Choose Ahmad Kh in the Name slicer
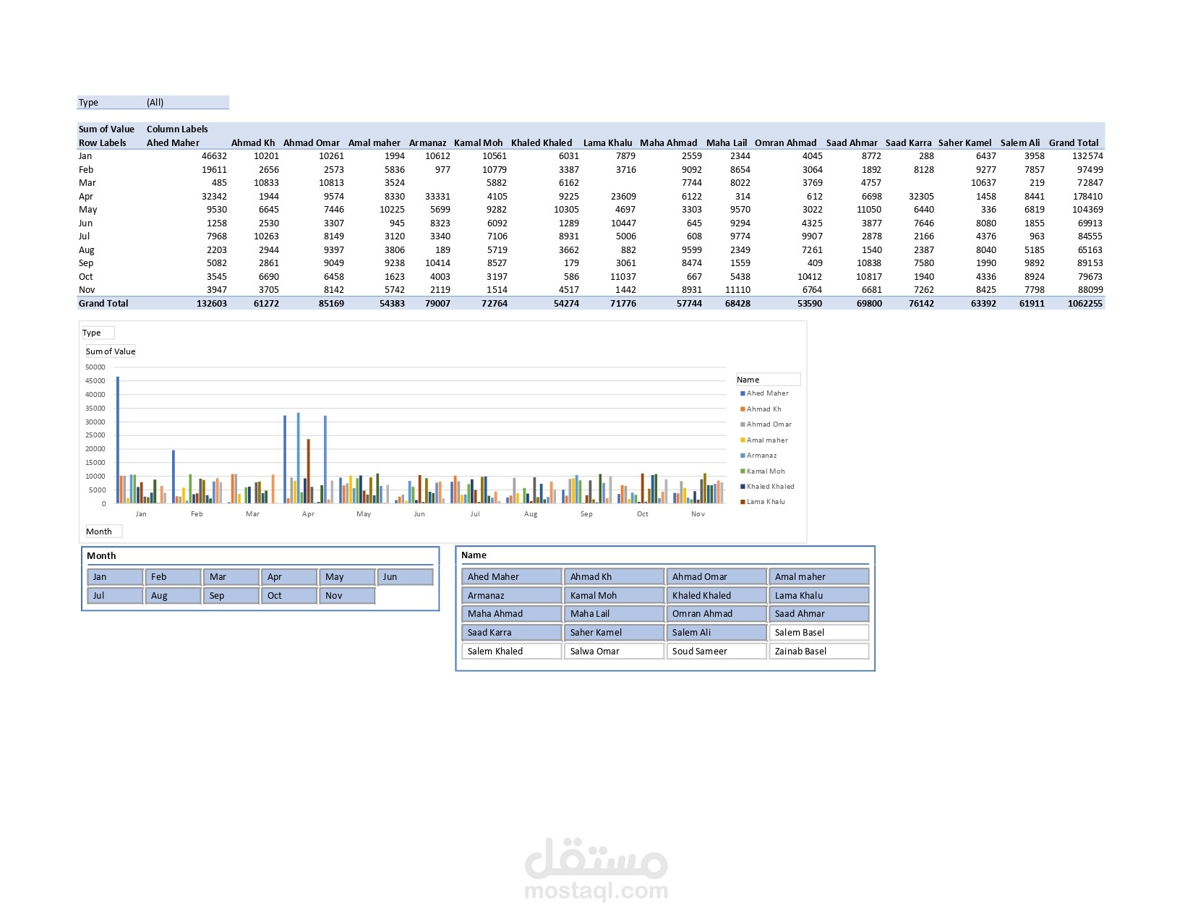1193x922 pixels. tap(614, 576)
